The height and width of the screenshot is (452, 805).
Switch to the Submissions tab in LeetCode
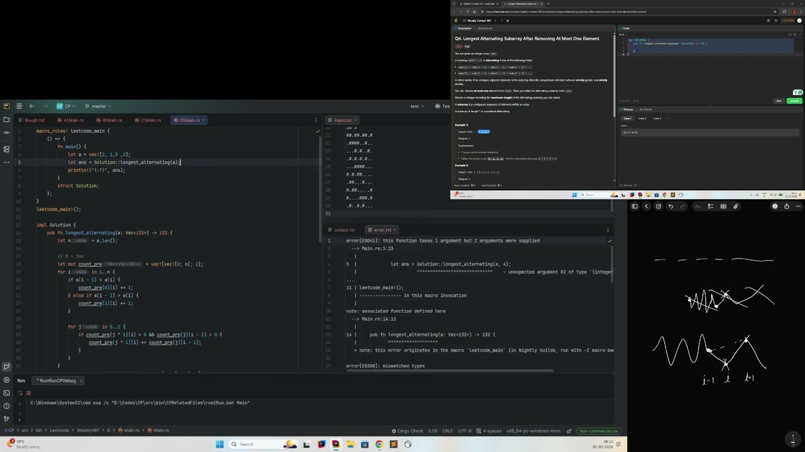pos(485,28)
